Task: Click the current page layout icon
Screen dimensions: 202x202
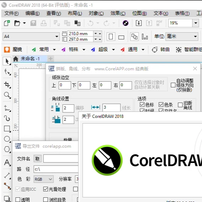Action: pos(145,37)
